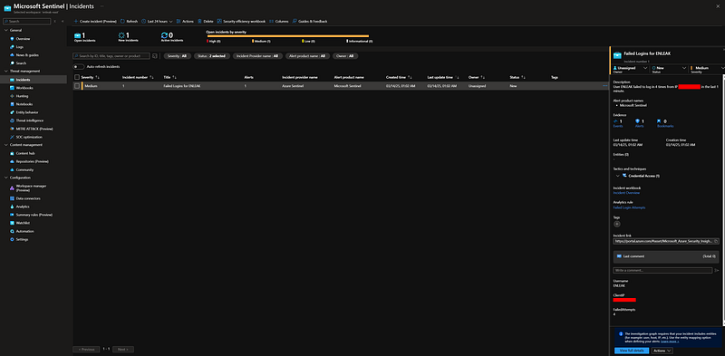Send the comment arrow icon
This screenshot has width=725, height=356.
point(717,270)
